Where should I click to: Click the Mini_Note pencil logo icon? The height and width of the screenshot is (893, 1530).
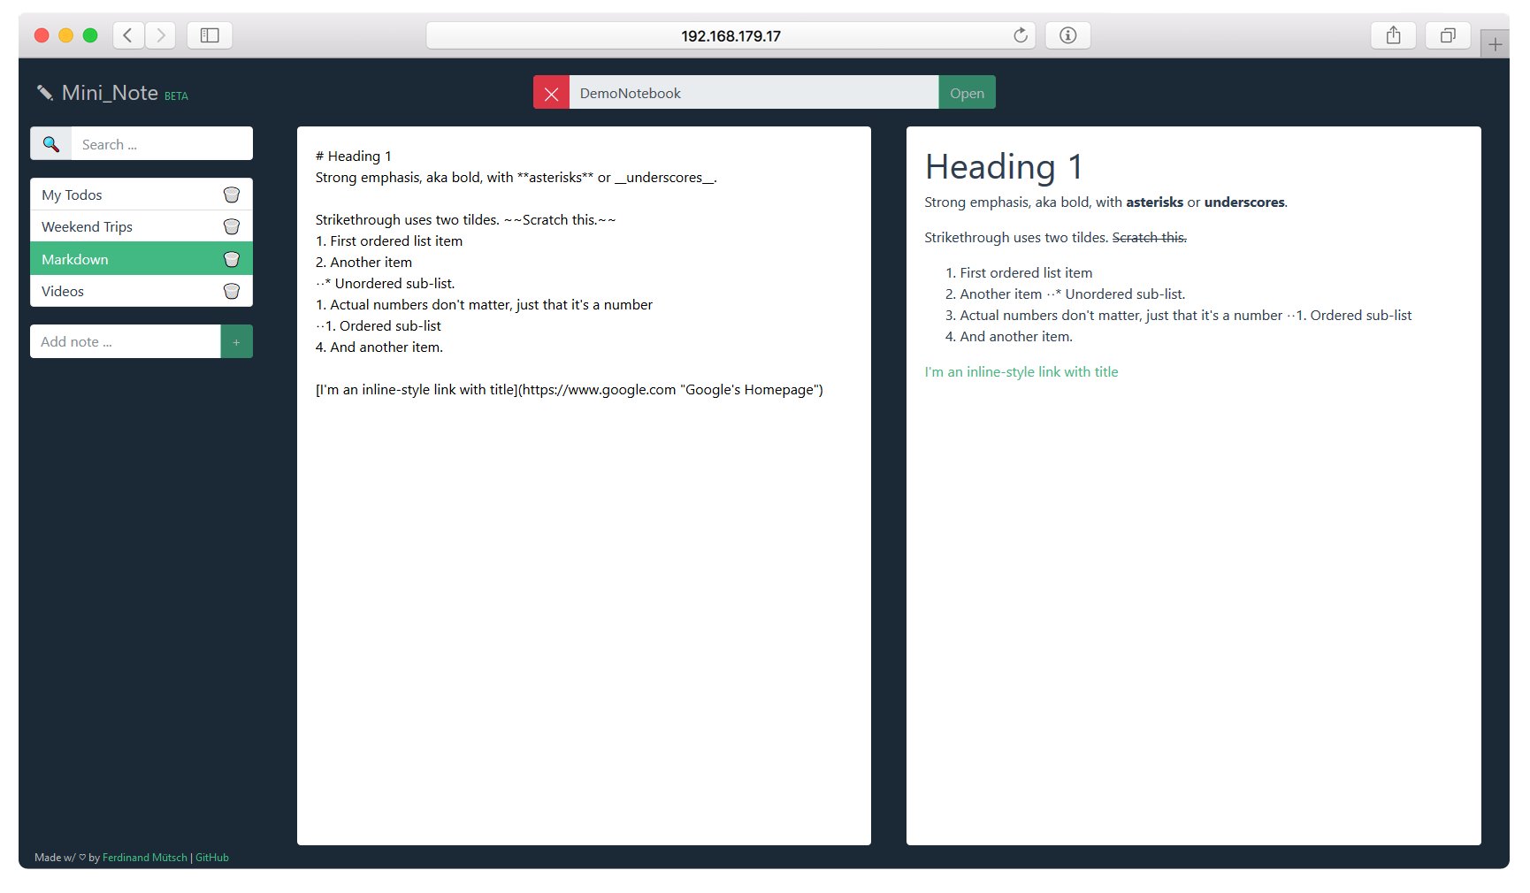pos(45,92)
